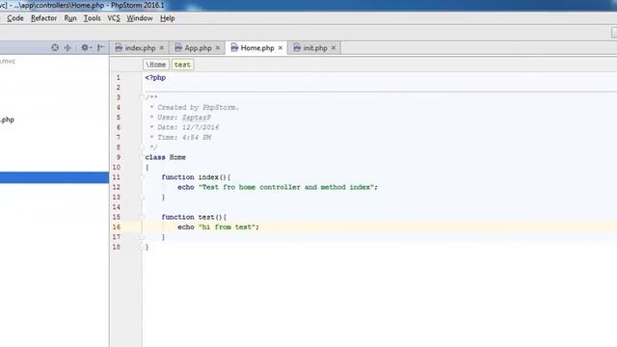This screenshot has height=347, width=617.
Task: Select the highlighted row in project tree
Action: coord(54,177)
